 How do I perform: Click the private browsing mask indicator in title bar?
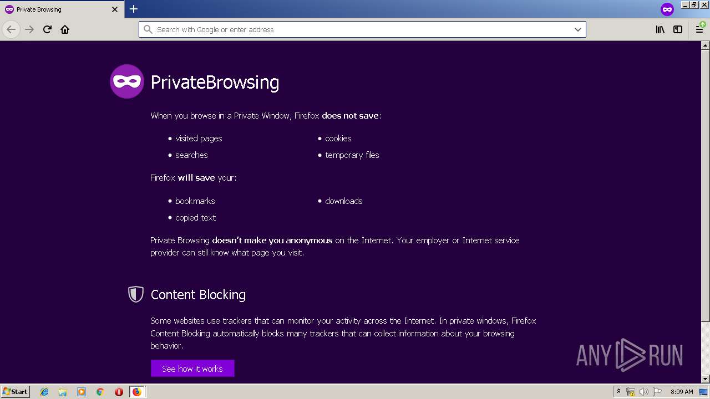[x=667, y=9]
